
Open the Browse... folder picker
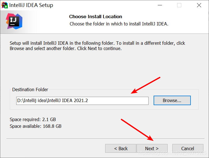click(172, 100)
